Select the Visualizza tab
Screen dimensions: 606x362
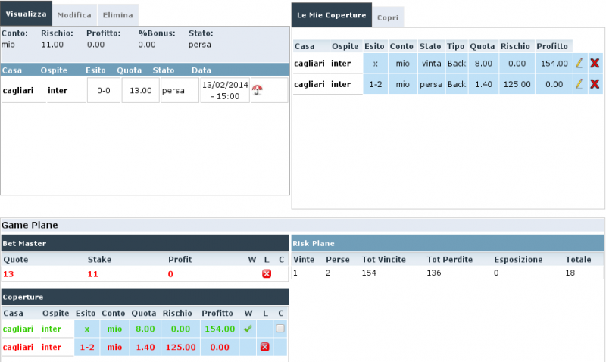click(x=27, y=14)
